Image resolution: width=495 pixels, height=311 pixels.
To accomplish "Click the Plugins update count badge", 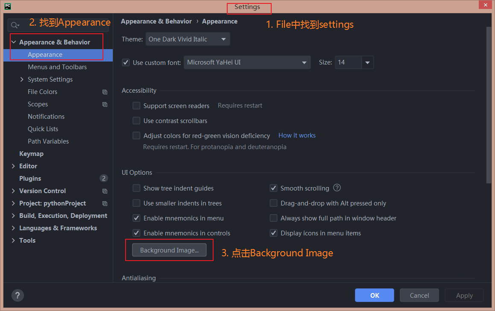I will [x=103, y=179].
